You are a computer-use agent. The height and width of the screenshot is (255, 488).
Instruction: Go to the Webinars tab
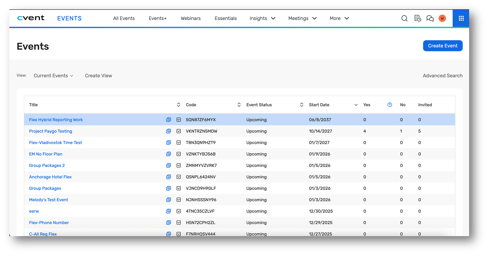pos(191,18)
